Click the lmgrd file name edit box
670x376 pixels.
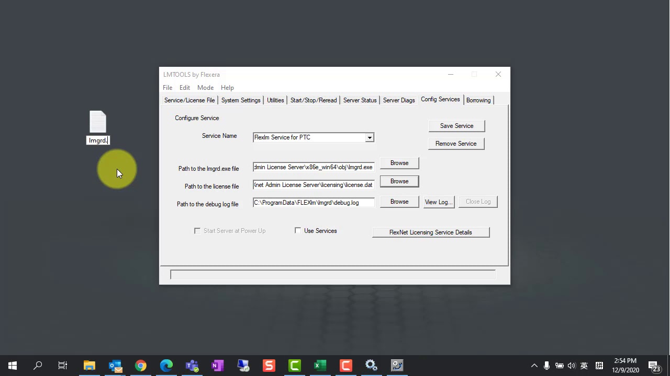pyautogui.click(x=98, y=140)
